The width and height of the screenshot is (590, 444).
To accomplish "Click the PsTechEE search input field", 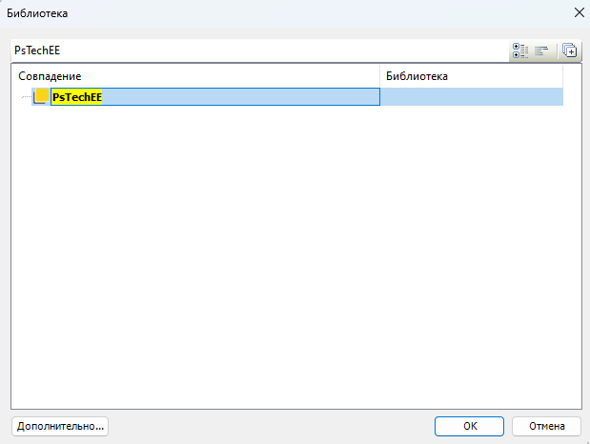I will pos(257,50).
